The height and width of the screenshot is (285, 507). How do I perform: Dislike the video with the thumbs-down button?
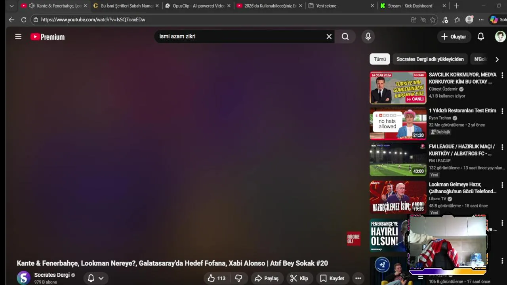pyautogui.click(x=238, y=278)
